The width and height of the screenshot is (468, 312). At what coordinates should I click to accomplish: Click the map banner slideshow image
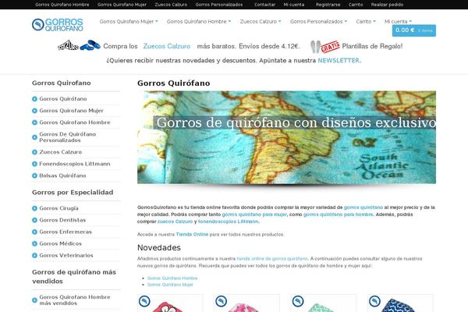(286, 137)
